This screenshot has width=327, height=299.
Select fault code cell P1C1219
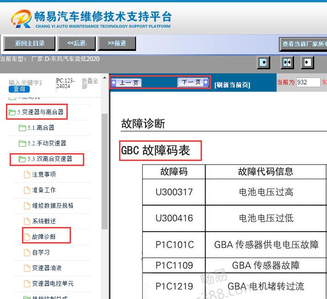tap(174, 286)
